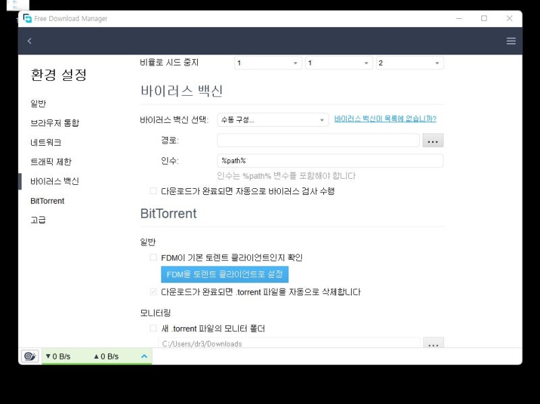Enable auto virus scan after download

tap(153, 191)
